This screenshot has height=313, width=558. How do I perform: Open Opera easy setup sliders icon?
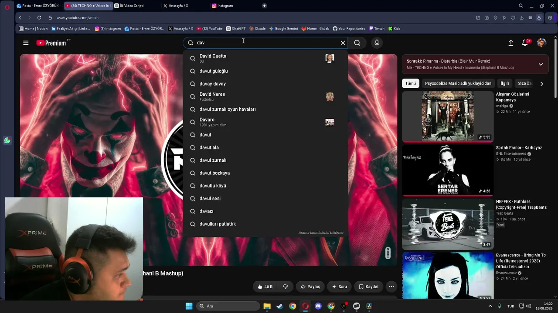tap(530, 18)
